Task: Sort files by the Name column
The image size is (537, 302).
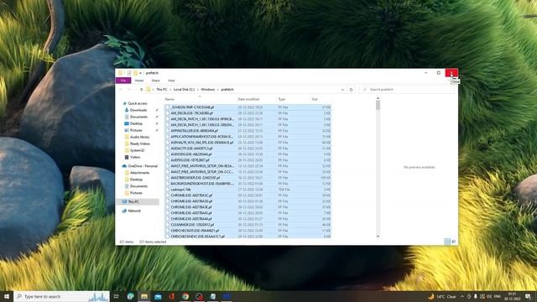Action: click(201, 99)
